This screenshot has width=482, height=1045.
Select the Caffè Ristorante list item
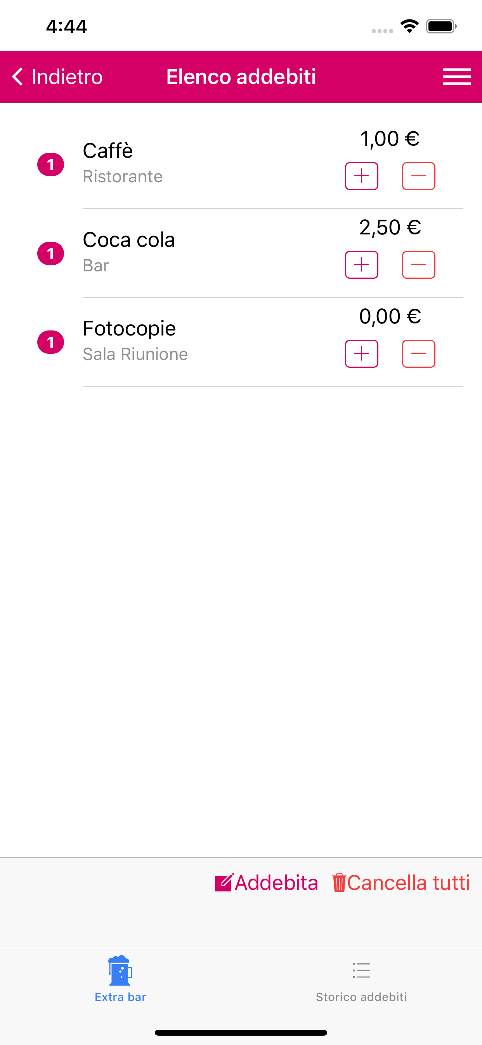[182, 163]
